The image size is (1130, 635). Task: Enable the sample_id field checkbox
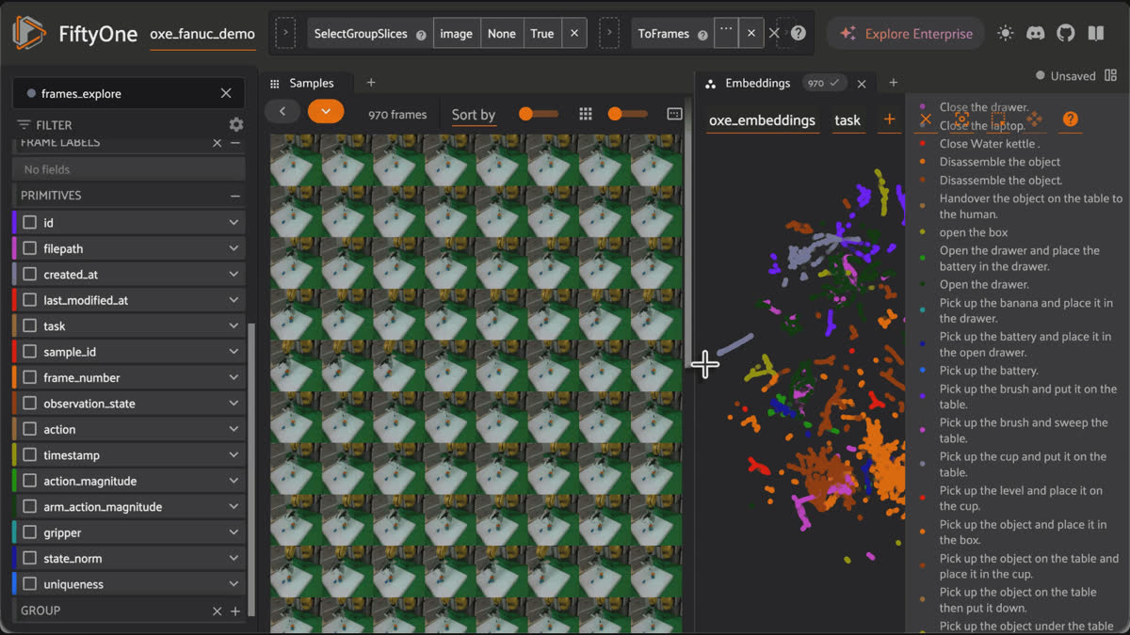click(x=30, y=352)
